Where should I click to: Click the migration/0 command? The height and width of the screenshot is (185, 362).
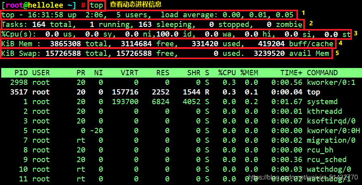331,140
